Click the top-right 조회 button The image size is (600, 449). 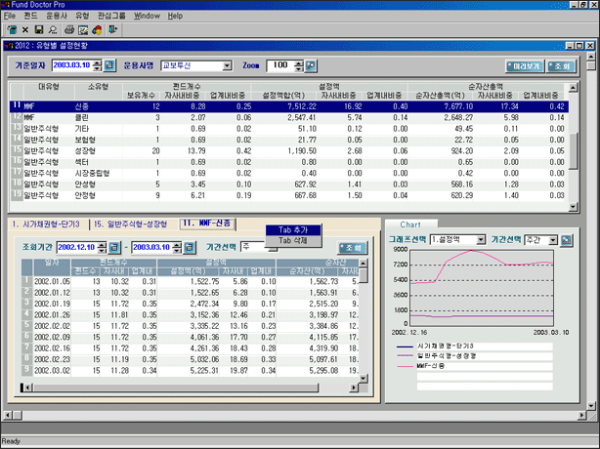560,65
